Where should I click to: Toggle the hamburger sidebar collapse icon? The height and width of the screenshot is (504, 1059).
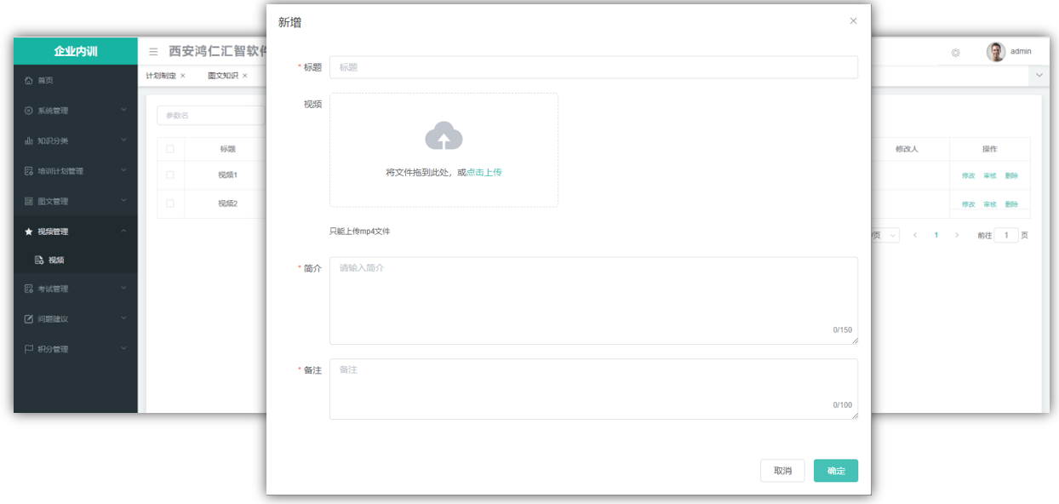[x=153, y=51]
